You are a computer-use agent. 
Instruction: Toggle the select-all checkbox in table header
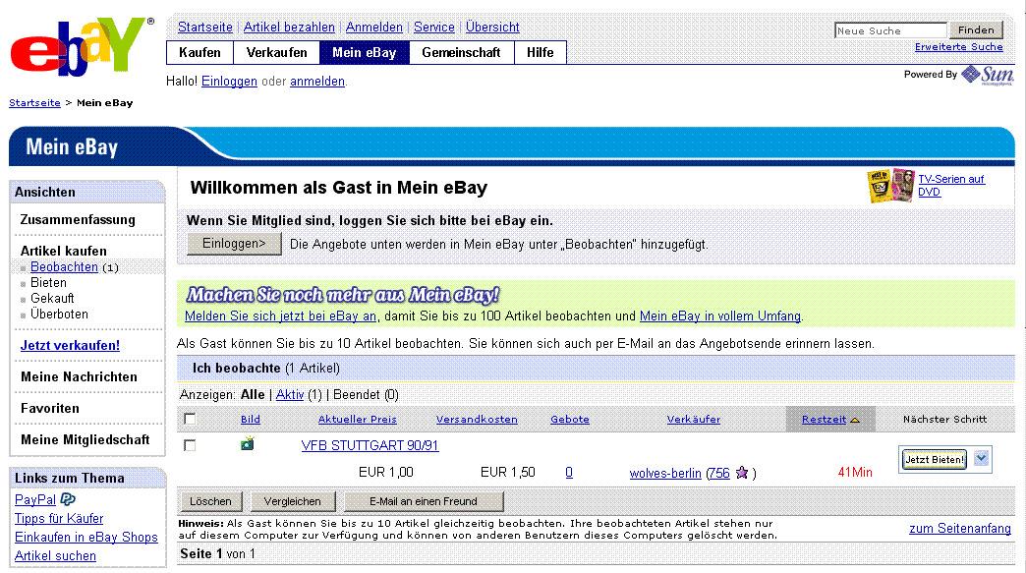click(190, 420)
